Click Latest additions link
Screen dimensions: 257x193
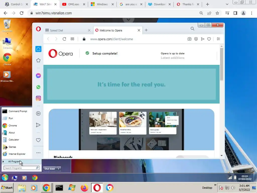point(172,58)
